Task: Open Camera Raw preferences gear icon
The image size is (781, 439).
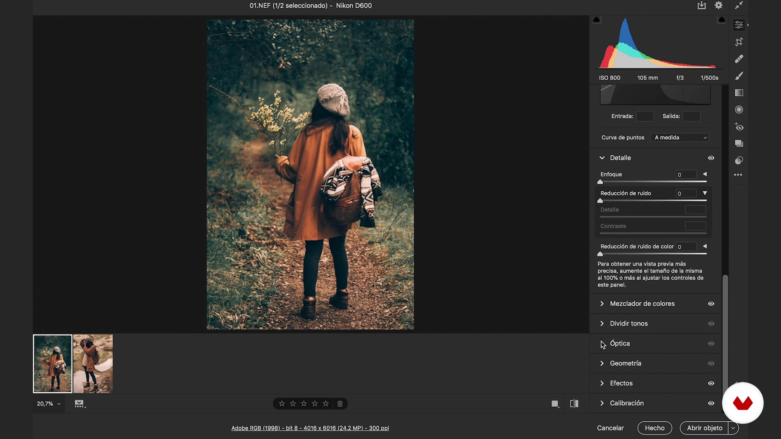Action: point(719,5)
